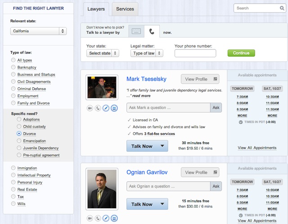Select the keyboard contact option icon
Image resolution: width=288 pixels, height=224 pixels.
136,31
